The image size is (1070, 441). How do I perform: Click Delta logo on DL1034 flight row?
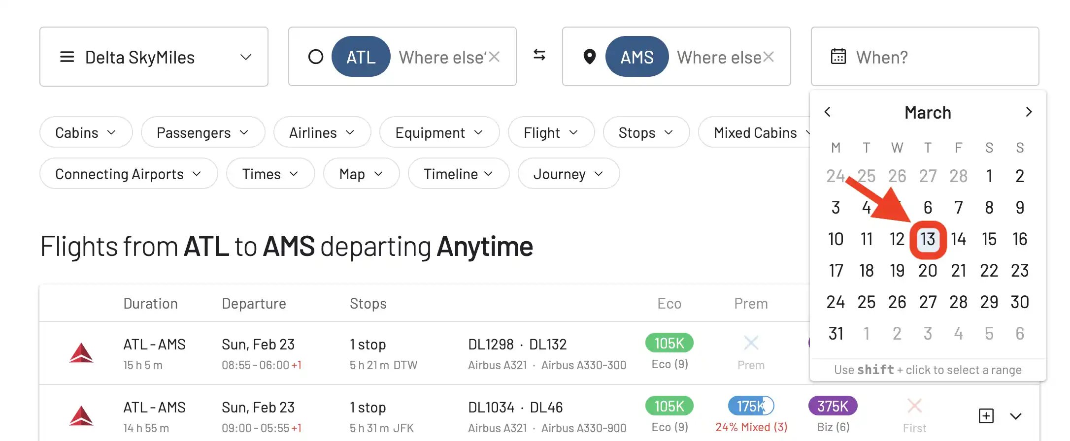pyautogui.click(x=81, y=416)
